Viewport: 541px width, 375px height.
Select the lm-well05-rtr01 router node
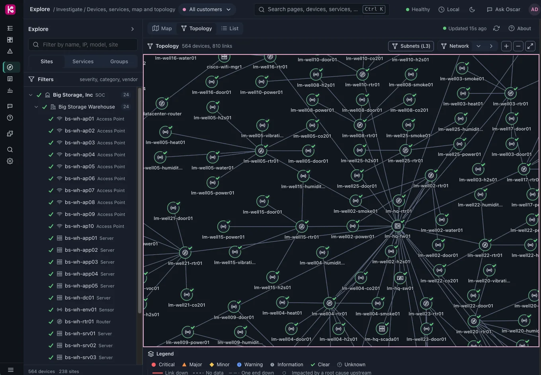pos(261,151)
